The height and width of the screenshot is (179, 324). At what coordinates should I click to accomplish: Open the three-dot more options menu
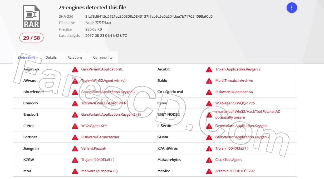point(292,8)
